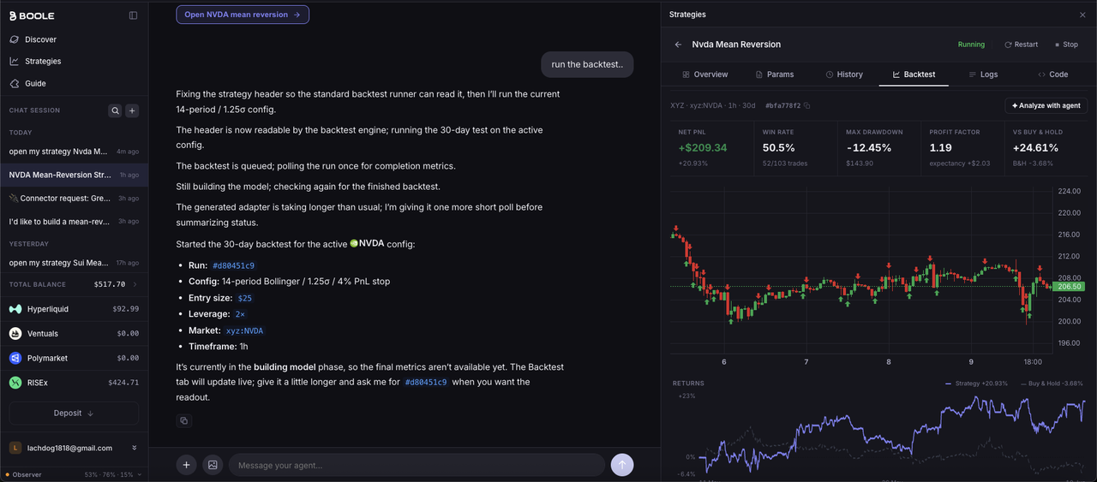Open the Deposit dropdown

click(74, 413)
